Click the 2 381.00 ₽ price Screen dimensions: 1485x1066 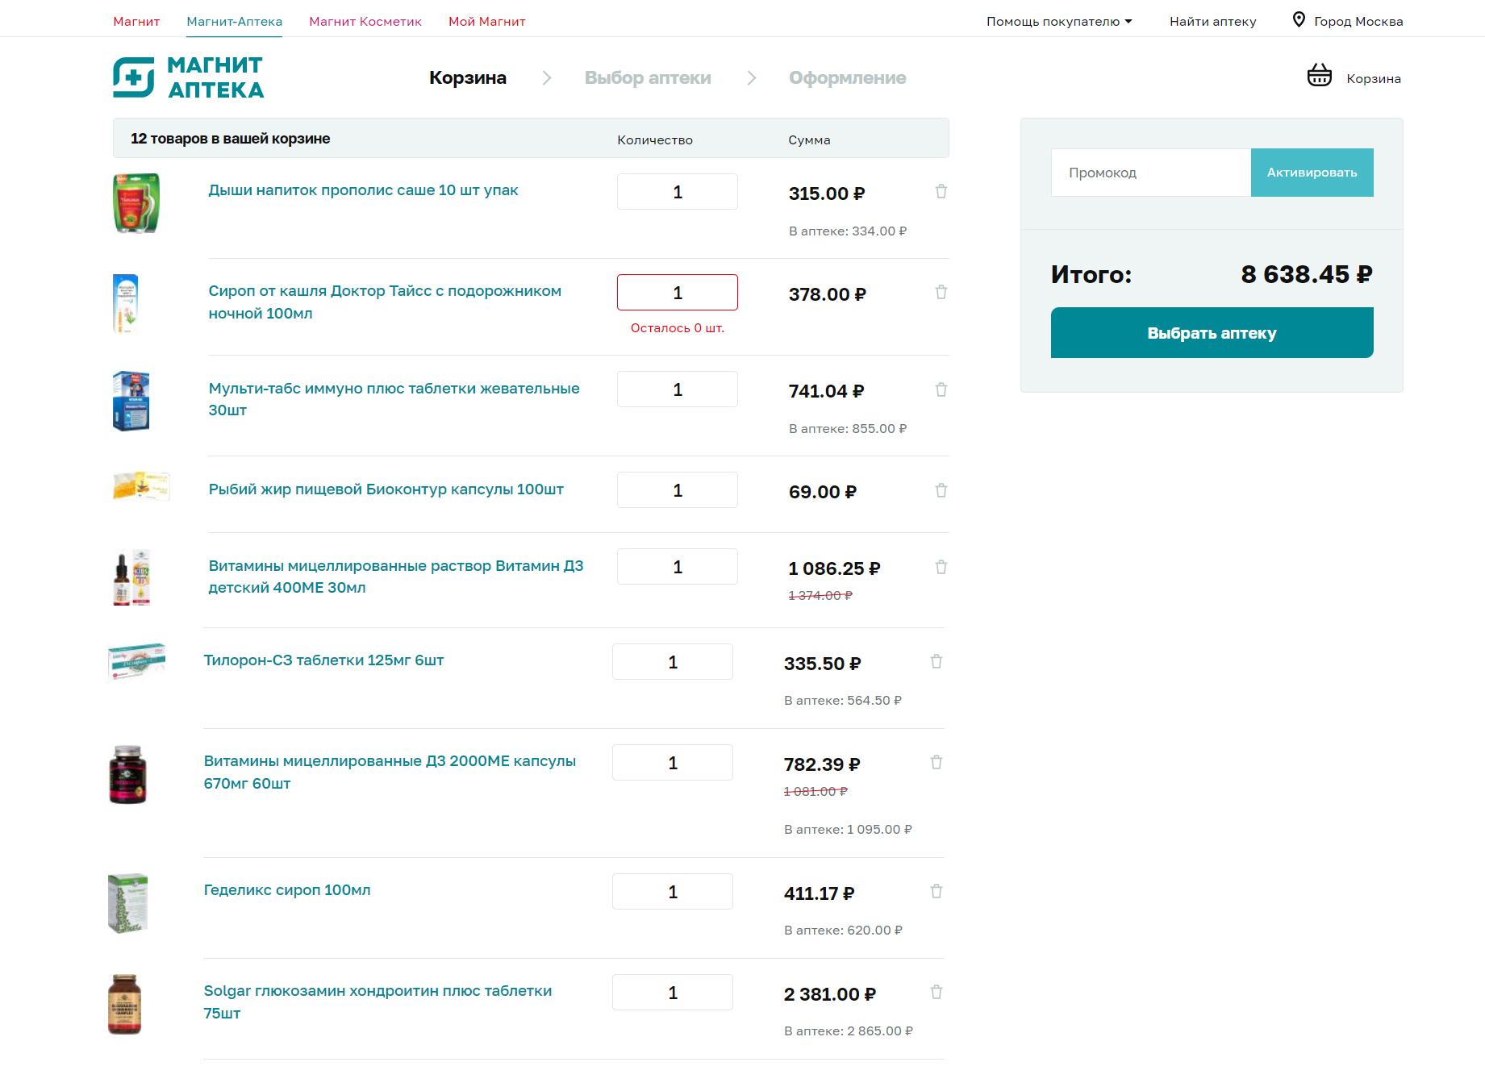pyautogui.click(x=830, y=994)
